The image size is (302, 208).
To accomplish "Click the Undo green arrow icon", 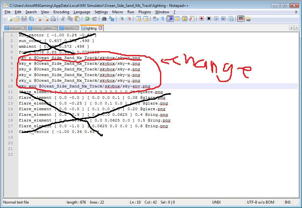I will [87, 19].
